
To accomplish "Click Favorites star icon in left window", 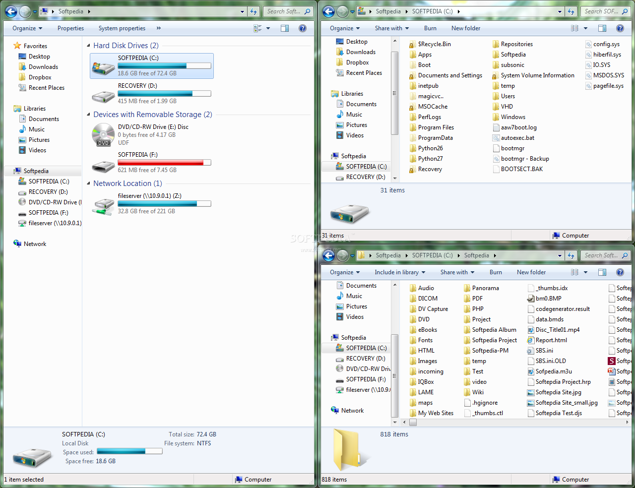I will click(x=17, y=46).
